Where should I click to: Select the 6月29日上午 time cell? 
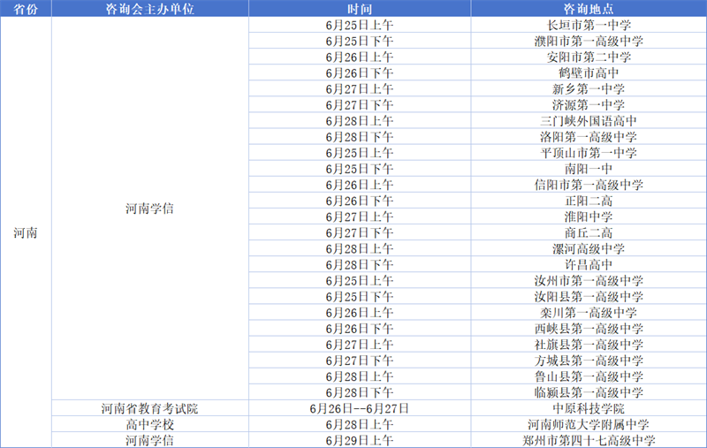click(x=360, y=440)
